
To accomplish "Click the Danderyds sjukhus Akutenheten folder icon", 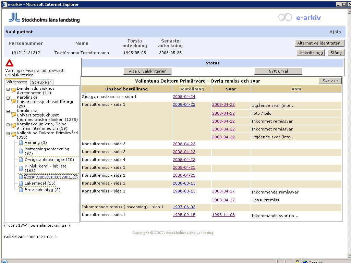I will pos(14,90).
